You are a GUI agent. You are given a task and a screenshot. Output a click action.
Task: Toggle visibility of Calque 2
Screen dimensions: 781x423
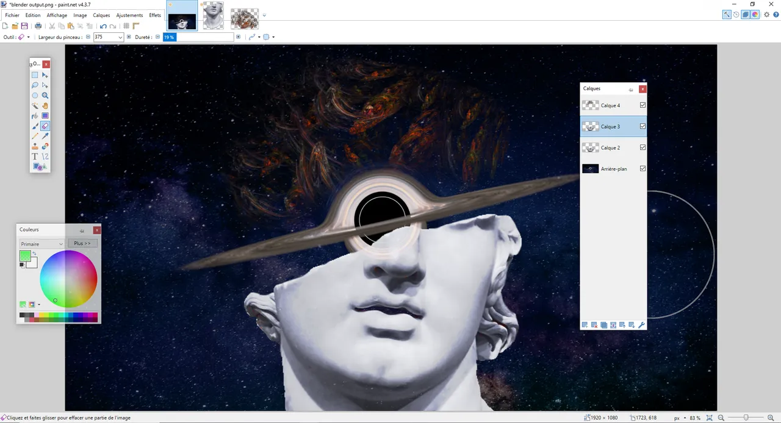(x=642, y=147)
